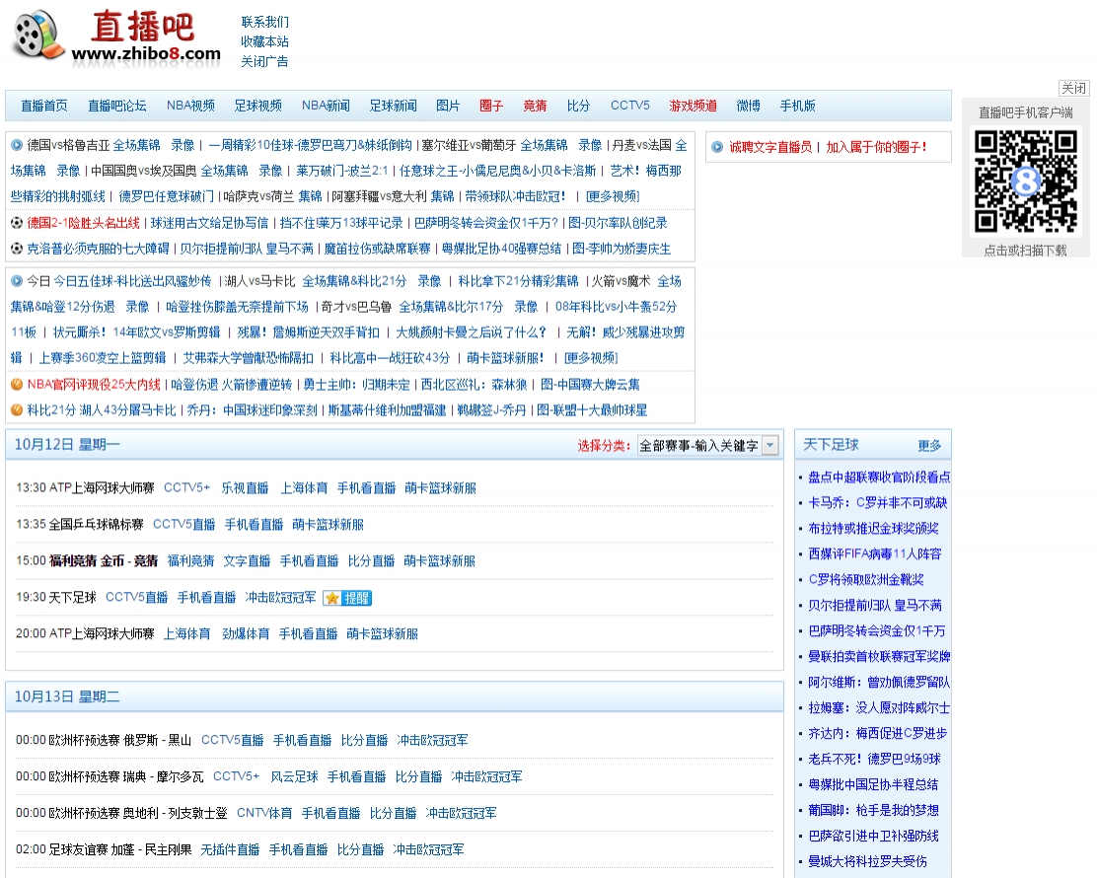Viewport: 1097px width, 878px height.
Task: Click the play icon beside 德国vs格鲁吉亚
Action: pyautogui.click(x=17, y=145)
